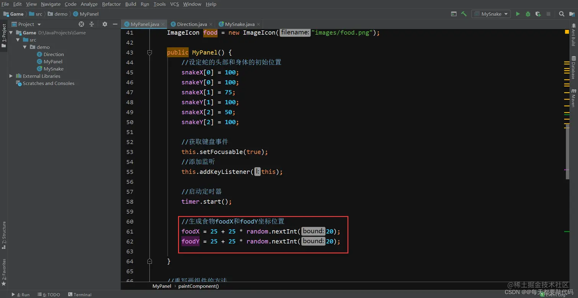Close the MySnake.java tab
Viewport: 578px width, 298px height.
(258, 24)
